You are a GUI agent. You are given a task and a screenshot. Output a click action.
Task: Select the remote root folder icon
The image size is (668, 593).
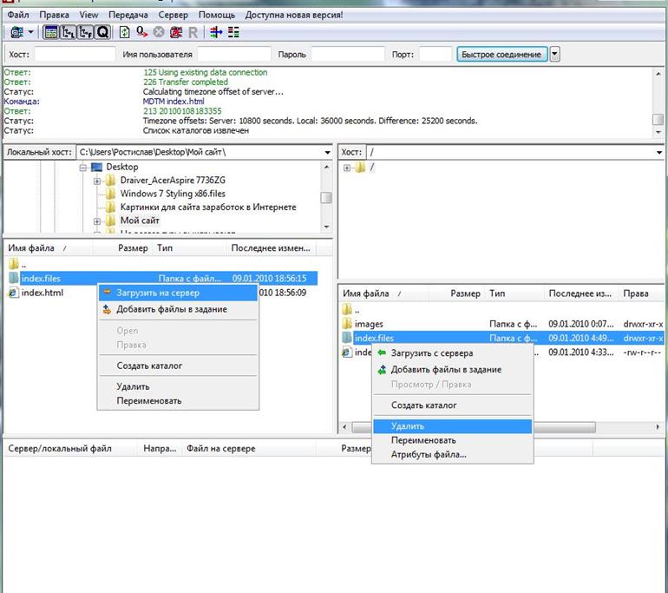(360, 167)
